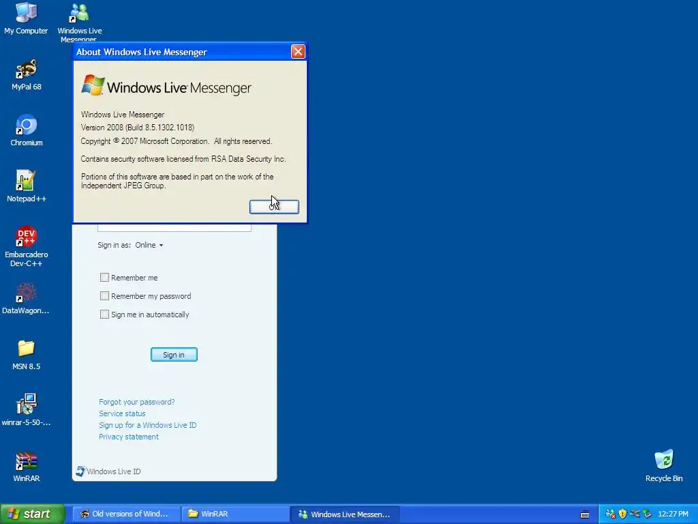Screen dimensions: 698x524
Task: Click the Windows Live ID logo icon
Action: point(80,471)
